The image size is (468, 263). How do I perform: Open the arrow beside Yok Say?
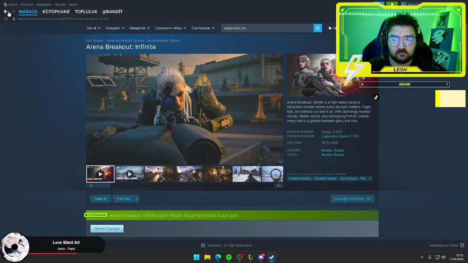click(137, 199)
